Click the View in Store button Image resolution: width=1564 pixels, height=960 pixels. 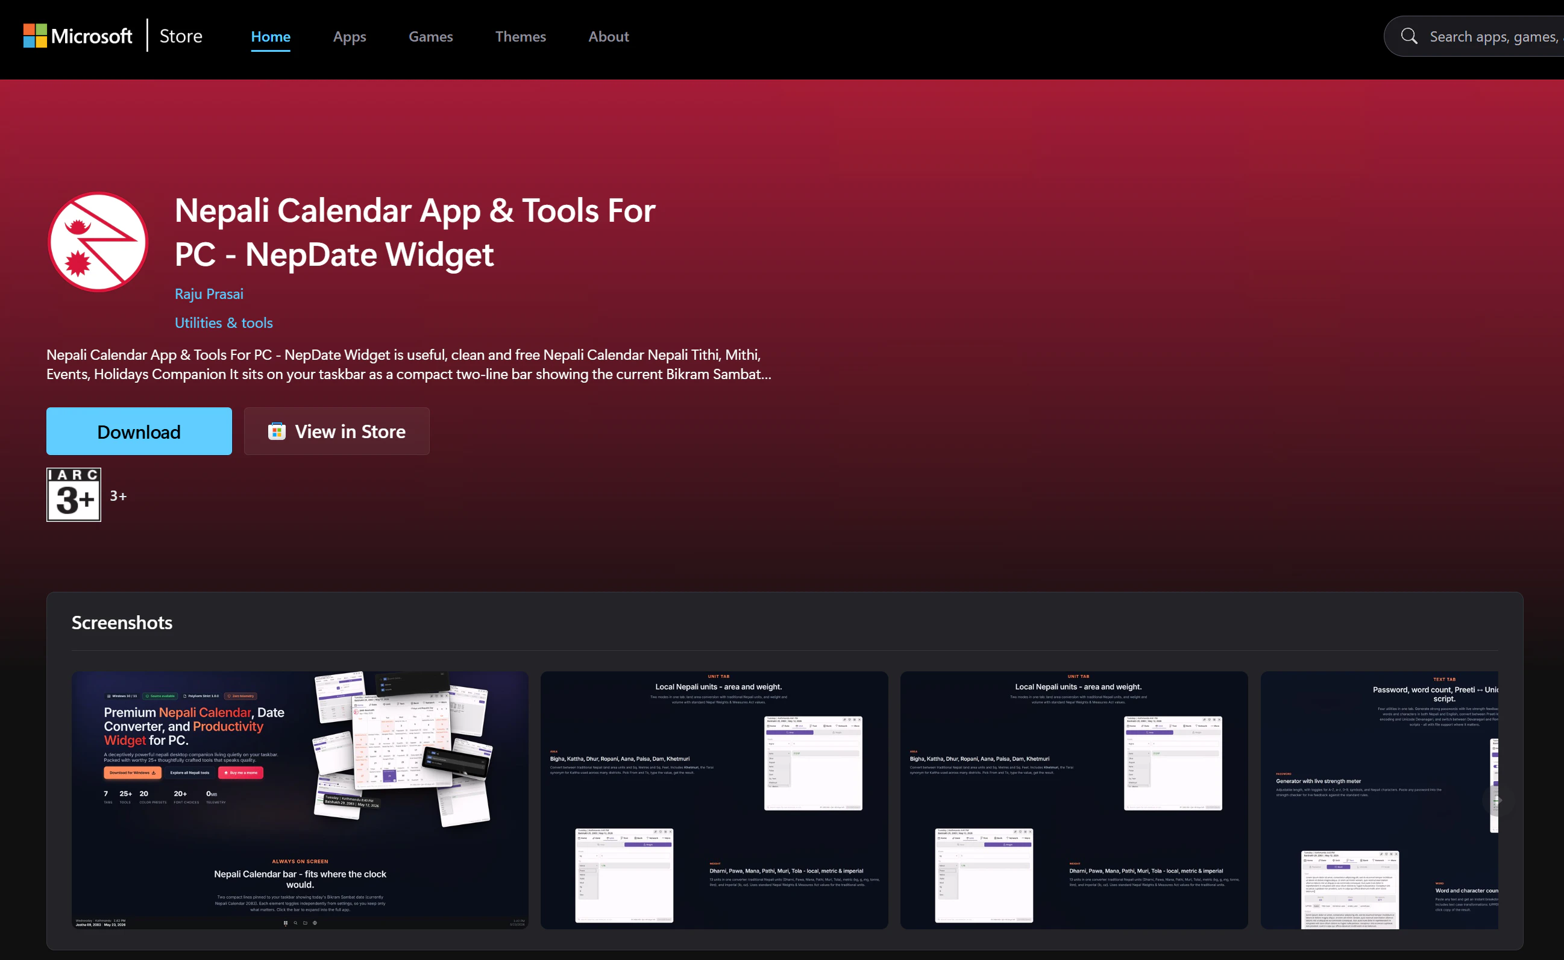(336, 431)
